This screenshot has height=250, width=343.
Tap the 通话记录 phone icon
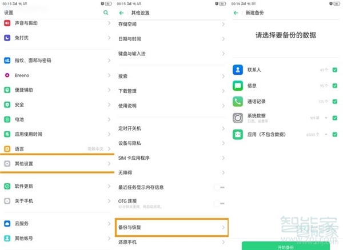click(238, 102)
